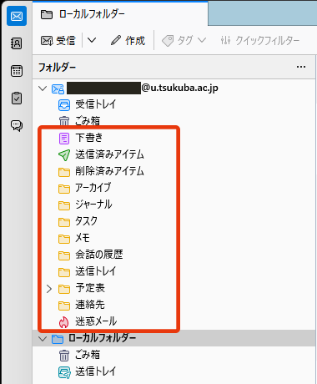317x384 pixels.
Task: Select the ローカルフォルダー tab
Action: (x=120, y=14)
